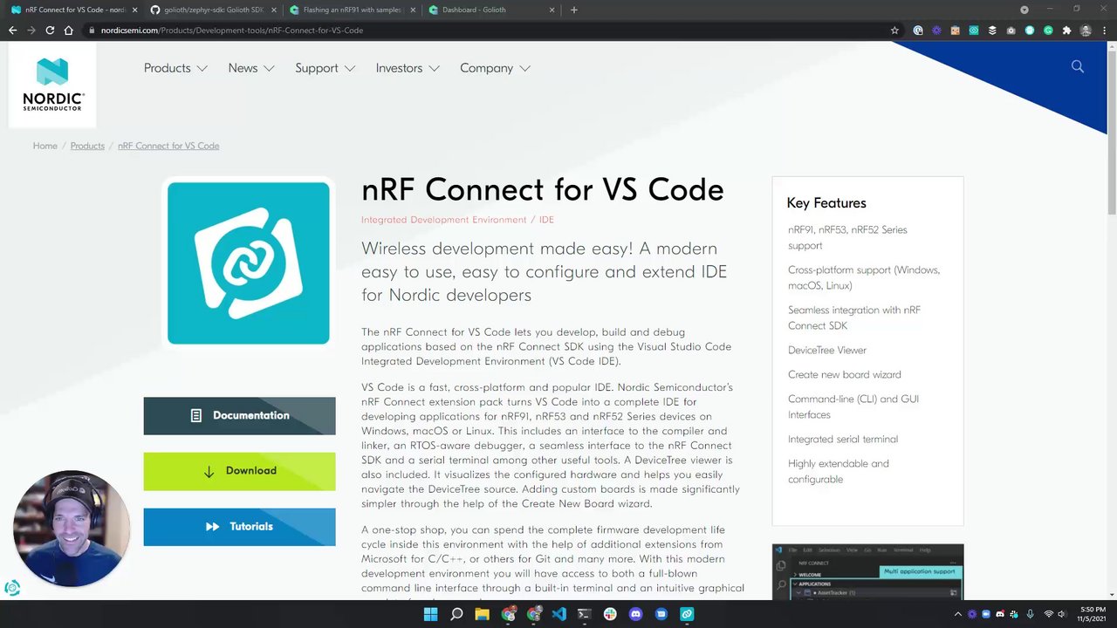The image size is (1117, 628).
Task: Click the microphone icon in system tray
Action: click(1031, 614)
